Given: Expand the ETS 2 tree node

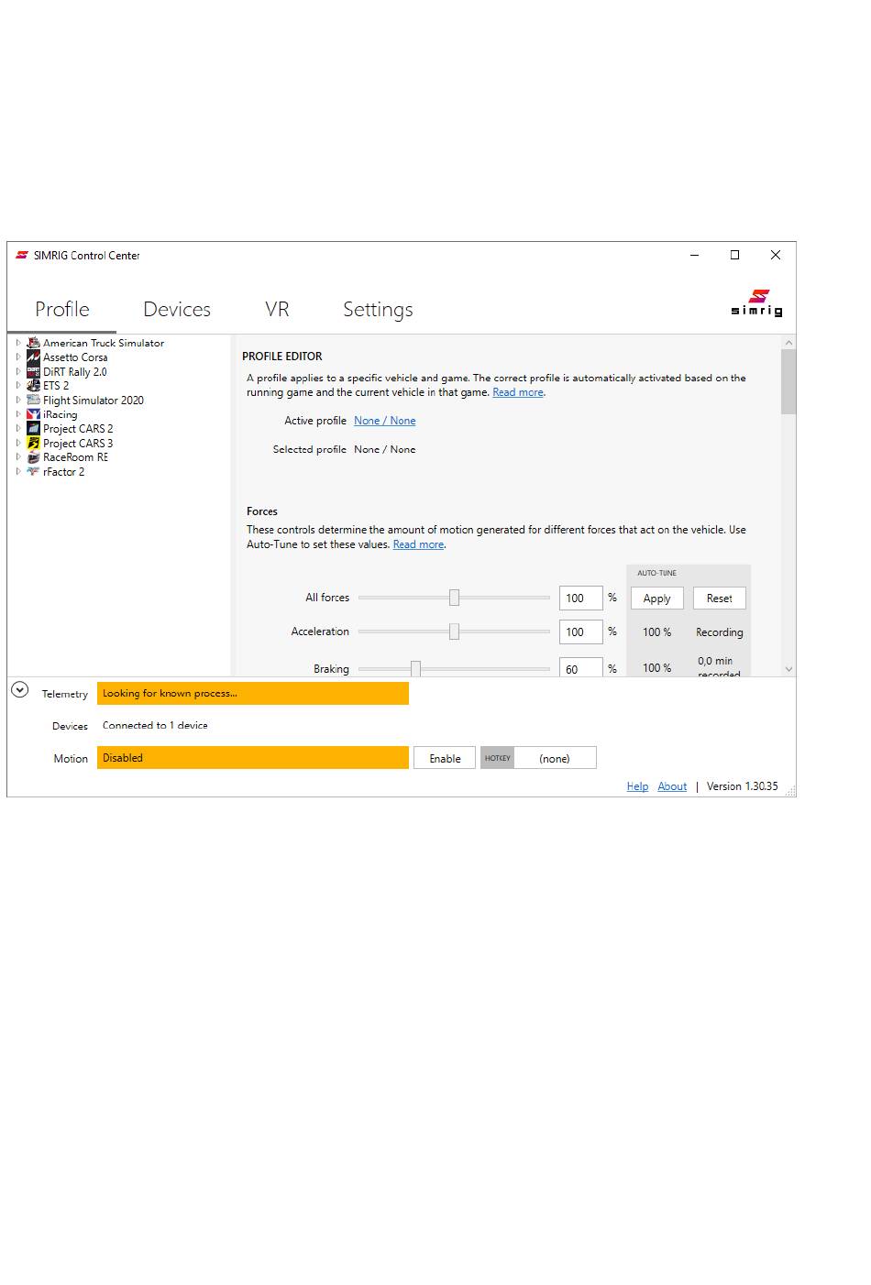Looking at the screenshot, I should click(18, 386).
